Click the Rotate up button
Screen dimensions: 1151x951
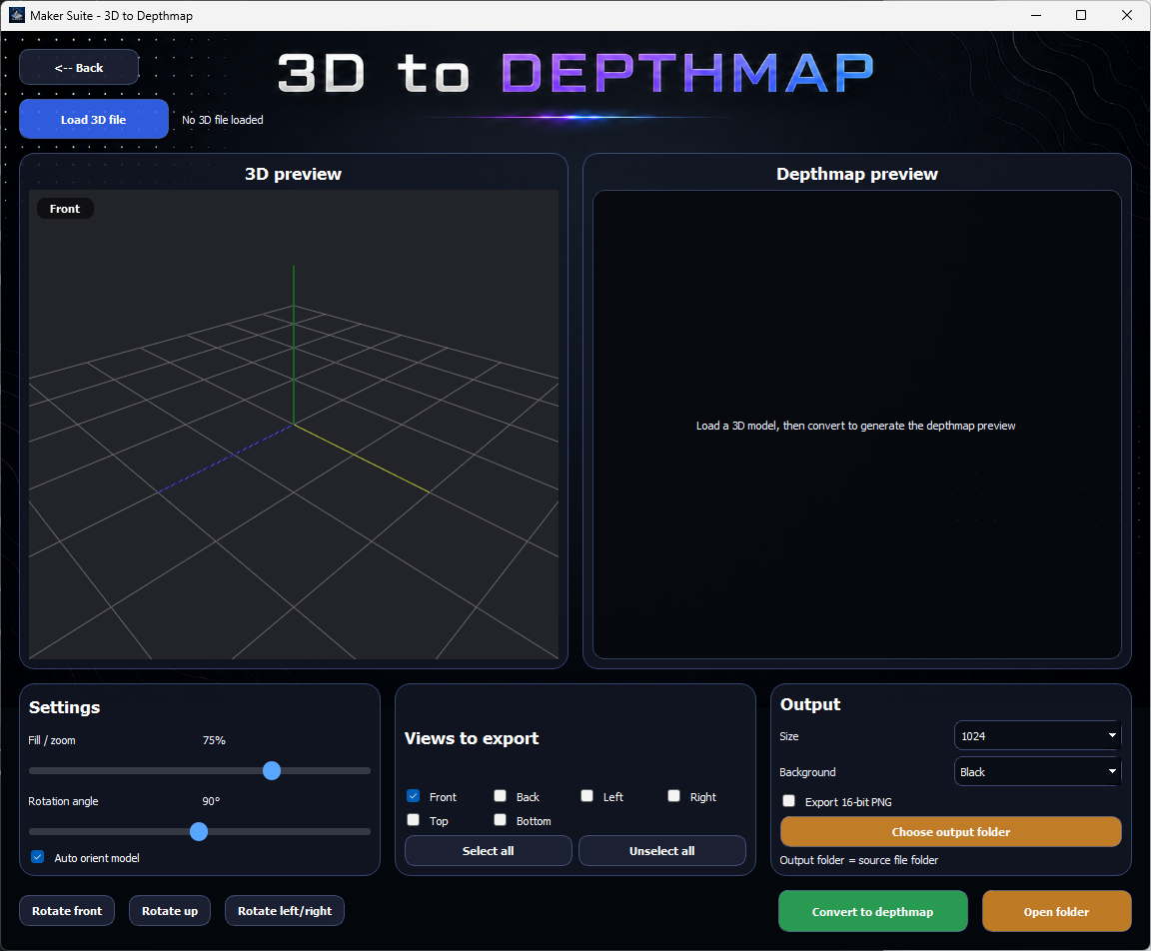coord(170,911)
